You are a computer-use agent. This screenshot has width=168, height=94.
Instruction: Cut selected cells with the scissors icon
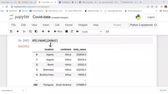point(24,31)
